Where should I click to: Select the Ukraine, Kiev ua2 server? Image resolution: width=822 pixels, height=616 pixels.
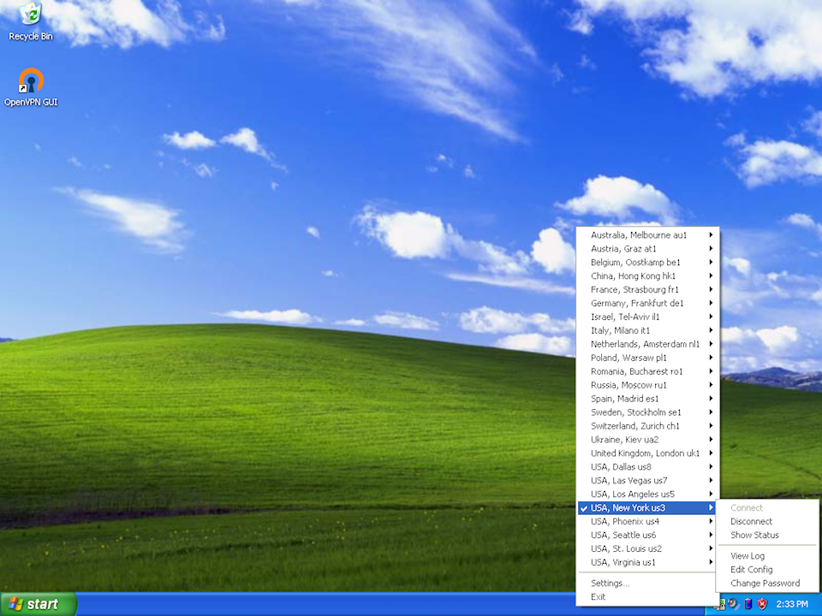coord(647,440)
